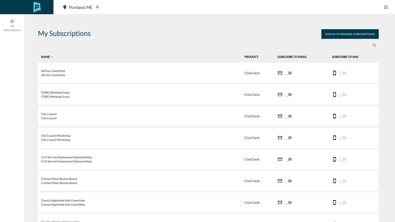The width and height of the screenshot is (395, 222).
Task: Enable SMS subscription for CDBG Working Group
Action: pyautogui.click(x=343, y=95)
